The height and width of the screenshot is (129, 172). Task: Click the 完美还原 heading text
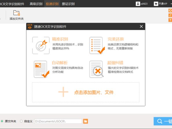click(116, 39)
